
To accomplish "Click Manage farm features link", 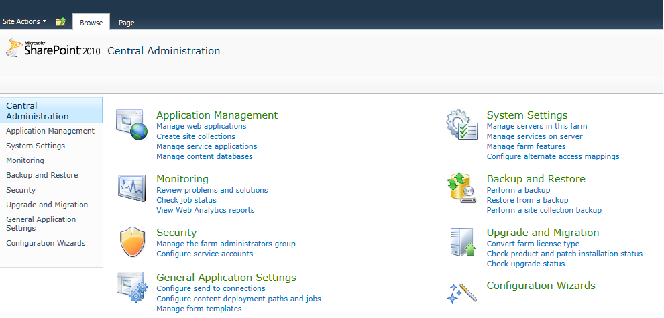I will [x=527, y=146].
